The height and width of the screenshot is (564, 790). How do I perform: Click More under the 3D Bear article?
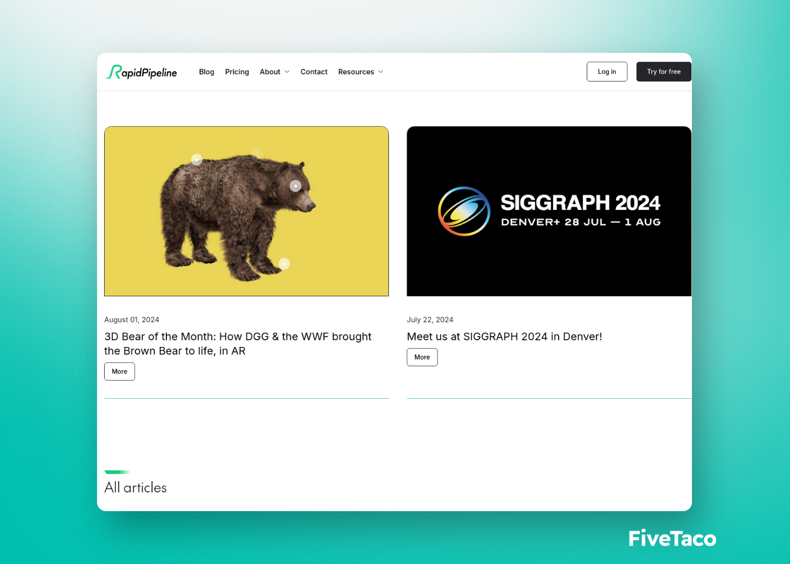(x=120, y=372)
